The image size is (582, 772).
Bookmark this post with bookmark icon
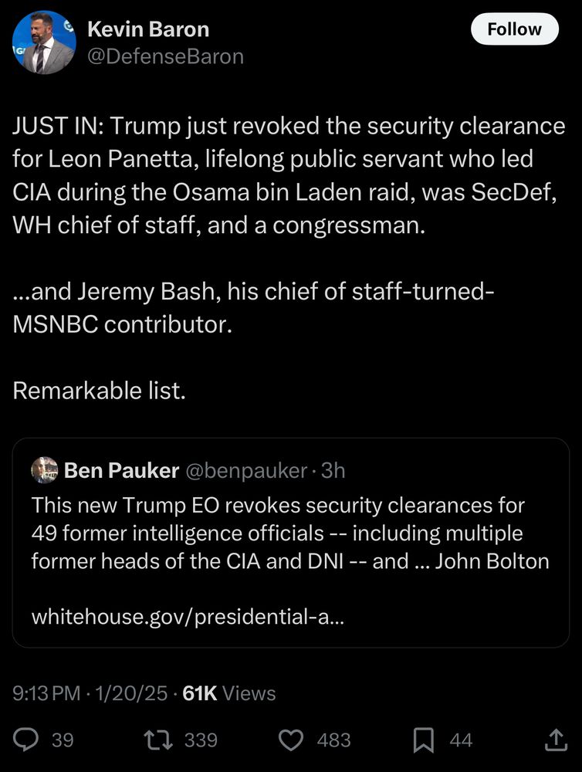pos(424,740)
